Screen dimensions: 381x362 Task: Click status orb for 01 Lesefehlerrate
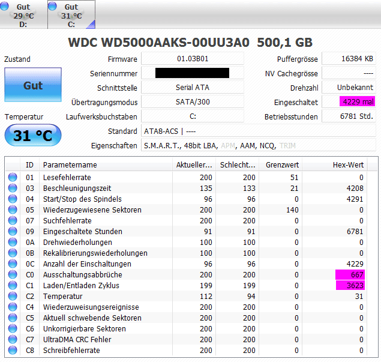point(13,177)
